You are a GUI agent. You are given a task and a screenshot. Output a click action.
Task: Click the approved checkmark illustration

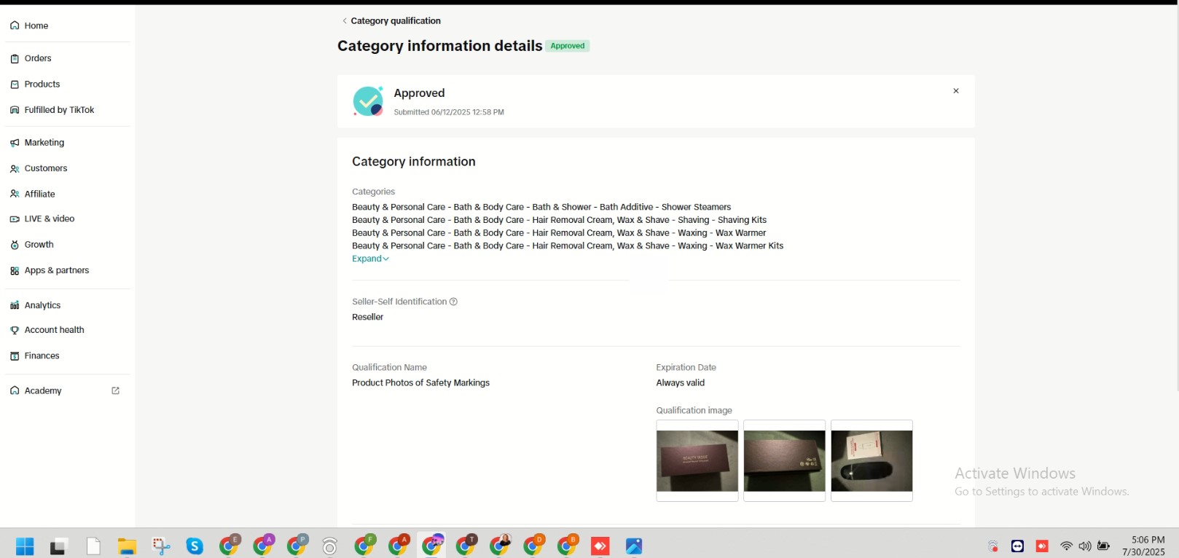click(x=368, y=101)
